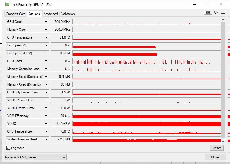The image size is (230, 164).
Task: Click the Memory Controller Load history graph
Action: point(147,69)
